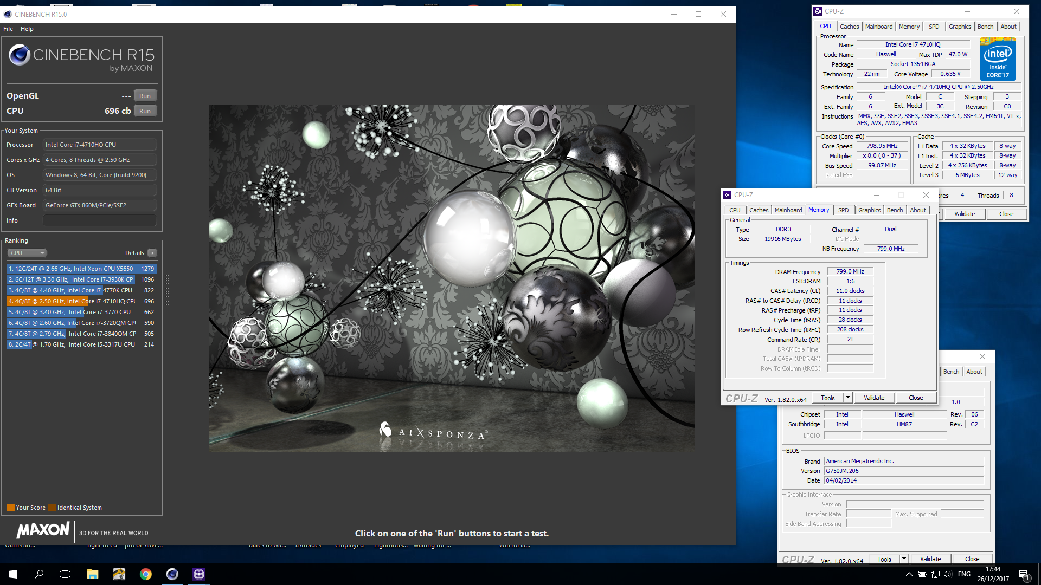Viewport: 1041px width, 585px height.
Task: Click ENG language indicator in taskbar
Action: [x=964, y=574]
